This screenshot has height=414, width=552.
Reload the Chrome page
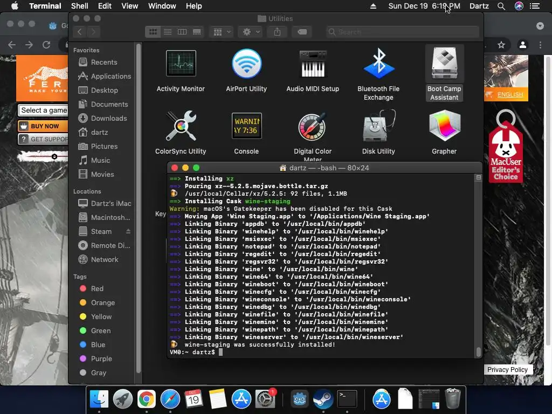coord(46,45)
